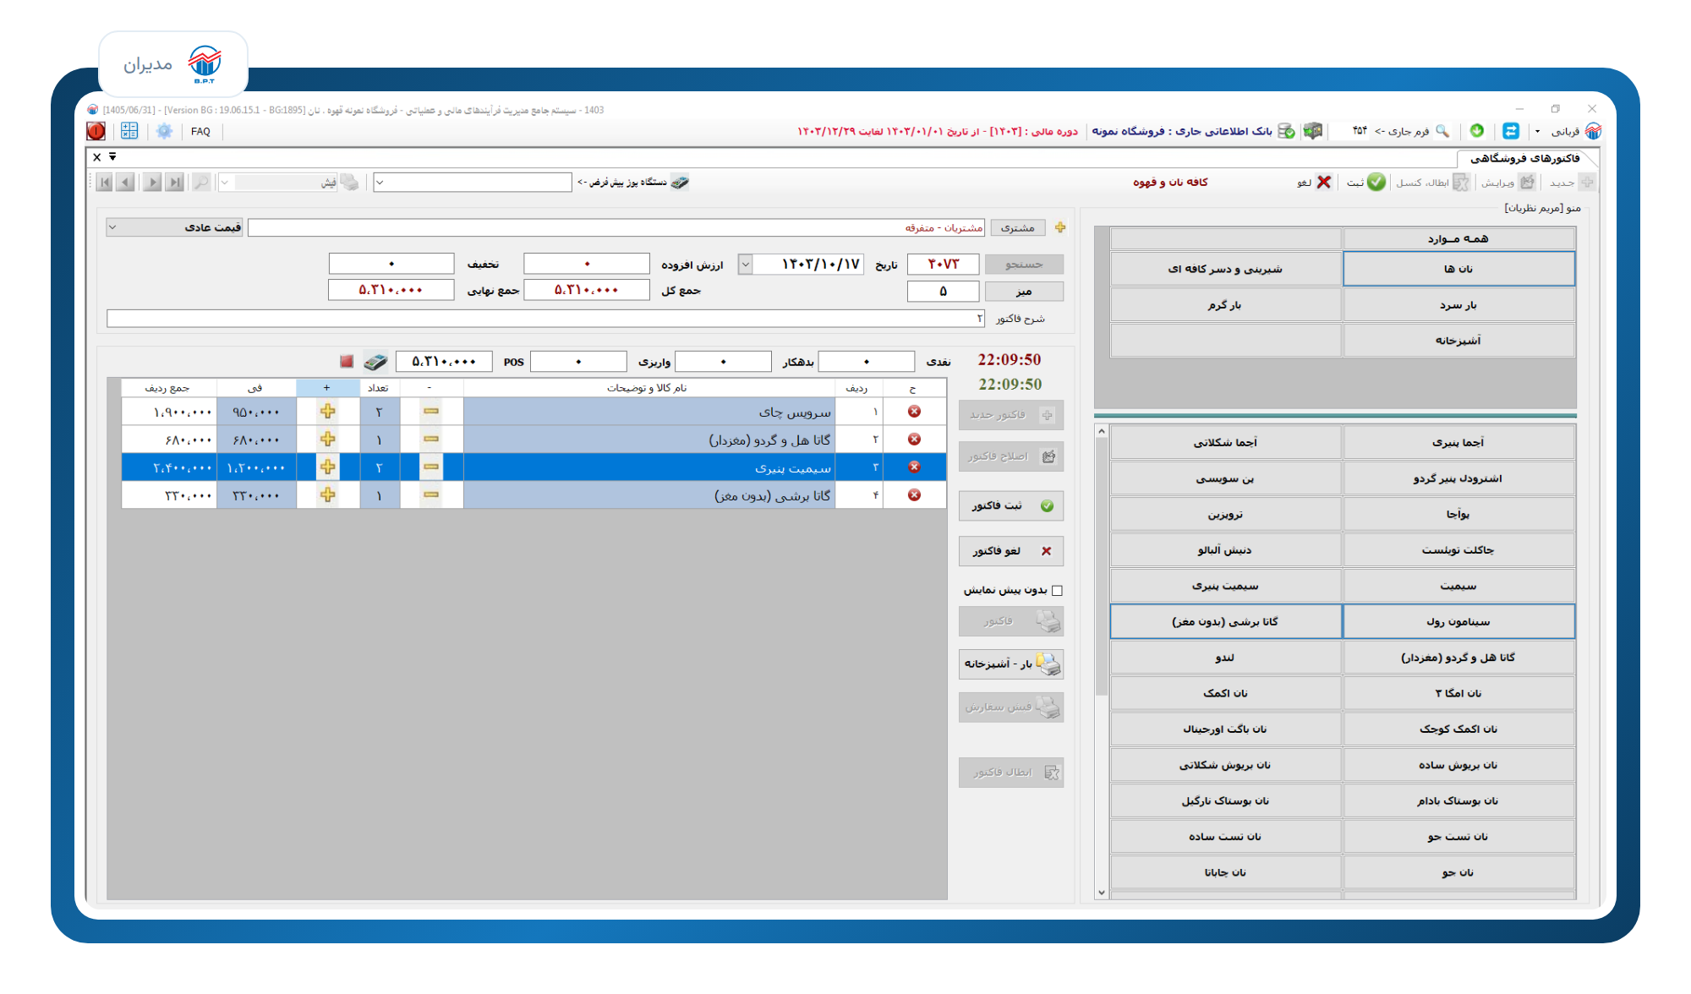Click the green checkmark ثبت toolbar icon

point(1376,182)
